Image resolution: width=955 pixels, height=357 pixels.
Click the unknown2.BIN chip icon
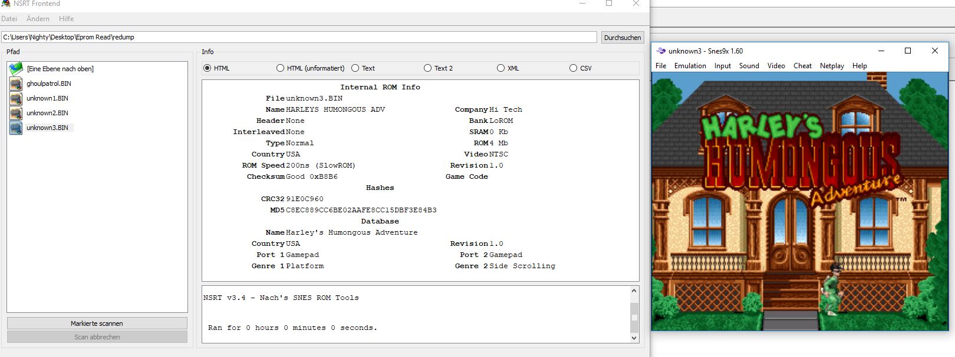[x=16, y=113]
